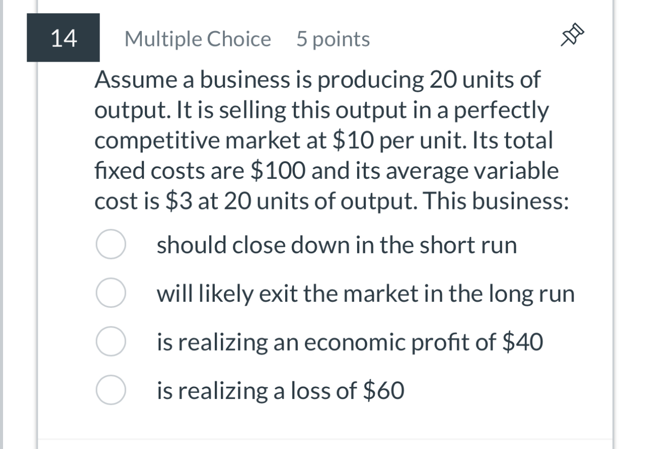Click the radio circle beside the last answer

[x=110, y=390]
